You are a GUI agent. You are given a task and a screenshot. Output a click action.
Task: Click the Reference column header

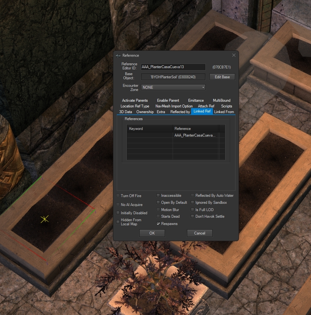(195, 129)
